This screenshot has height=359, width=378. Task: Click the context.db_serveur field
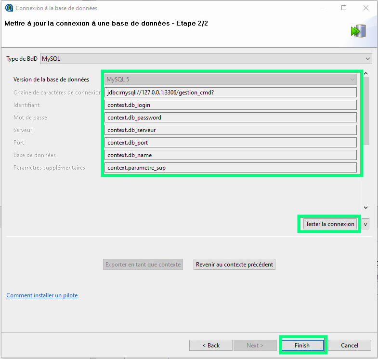[x=231, y=130]
